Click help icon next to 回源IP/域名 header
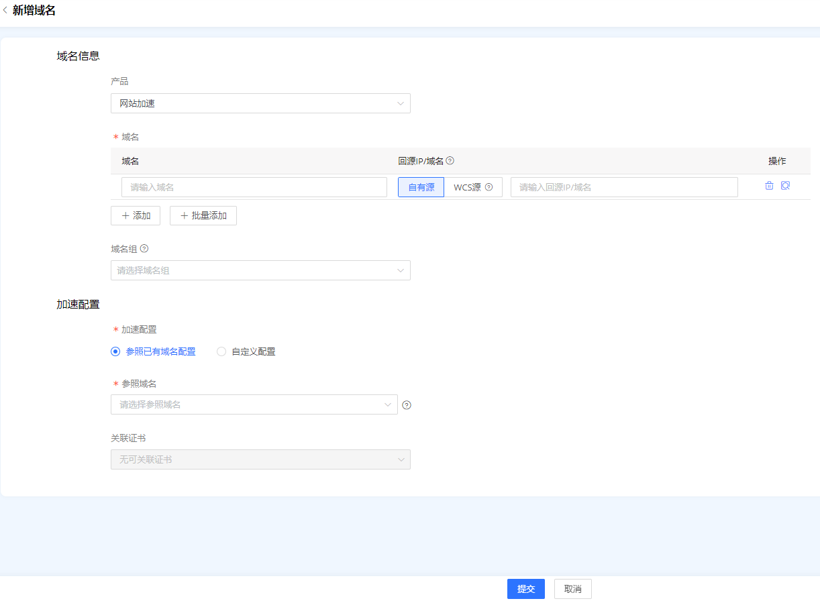The image size is (820, 603). point(450,161)
